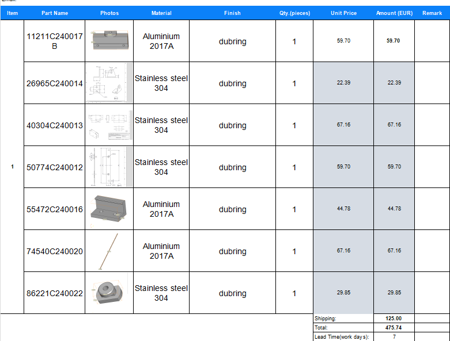Viewport: 450px width, 341px height.
Task: Select unit price 22.39 cell
Action: tap(343, 83)
